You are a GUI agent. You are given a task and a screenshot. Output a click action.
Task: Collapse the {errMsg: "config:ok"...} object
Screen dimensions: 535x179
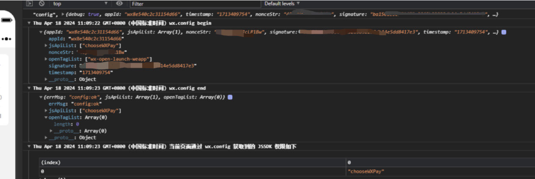point(41,97)
